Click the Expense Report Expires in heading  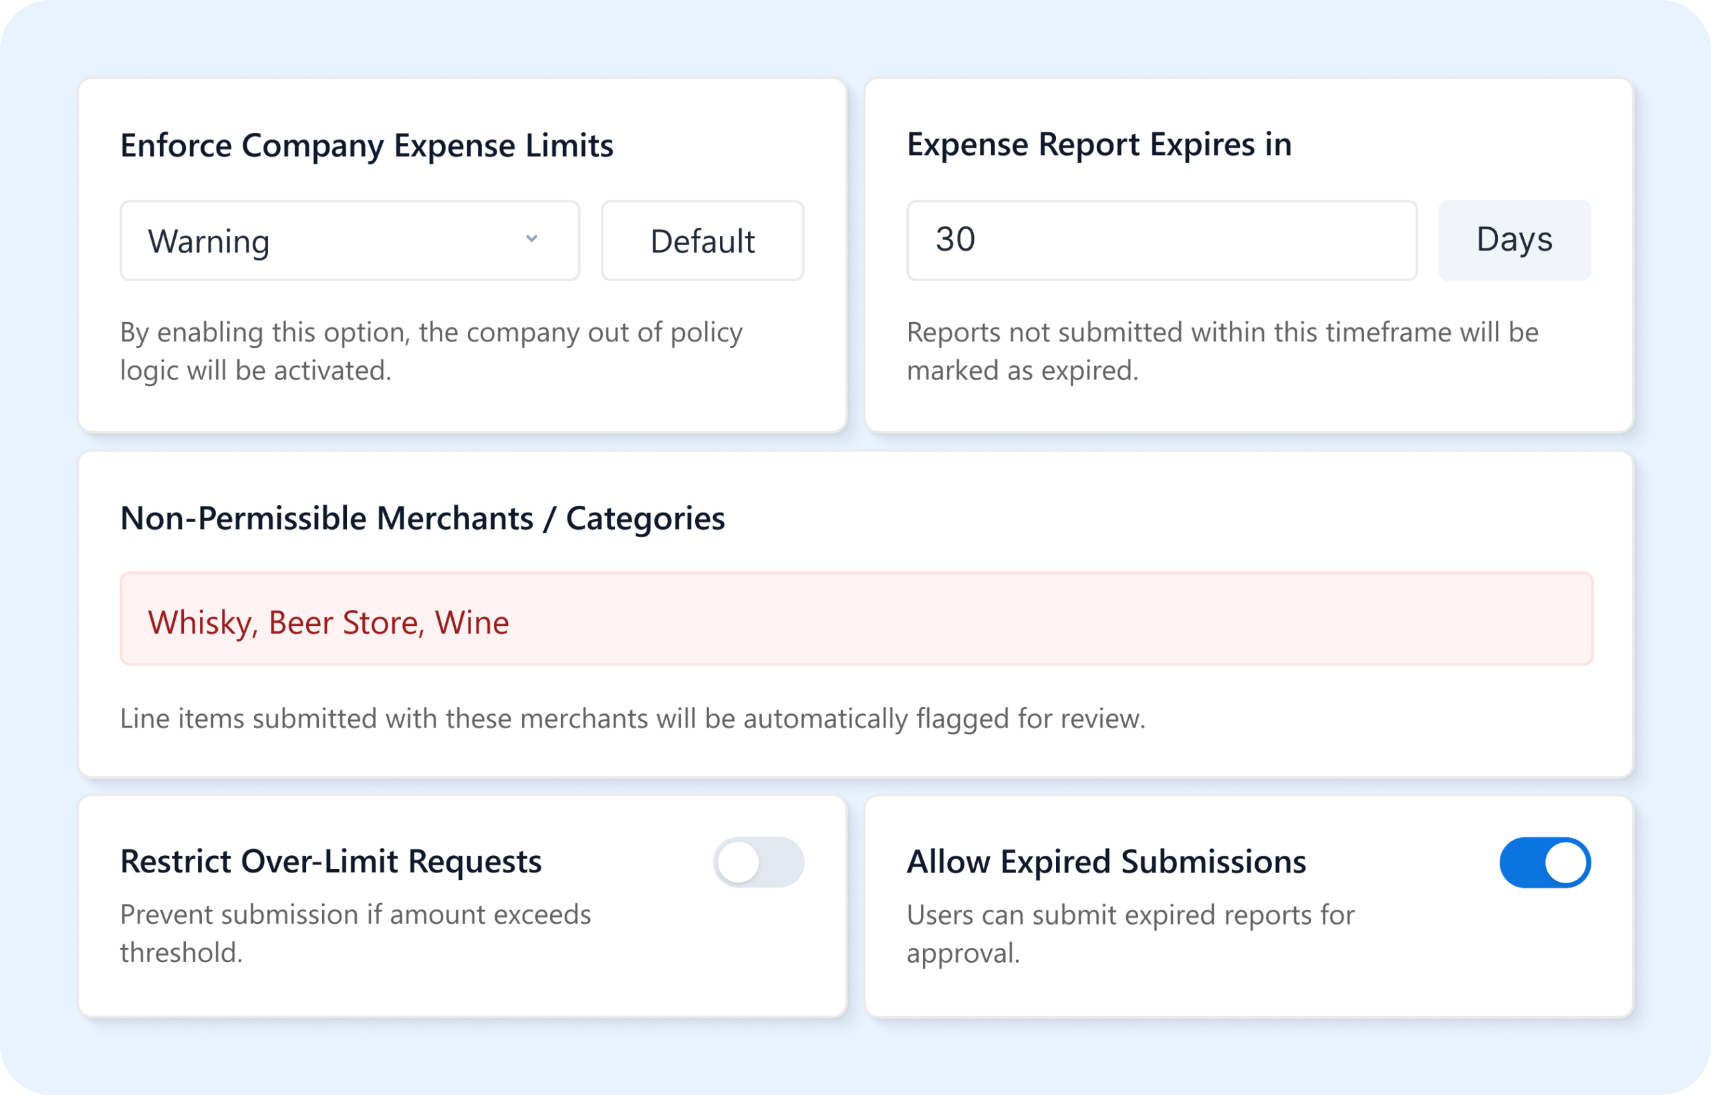1099,144
